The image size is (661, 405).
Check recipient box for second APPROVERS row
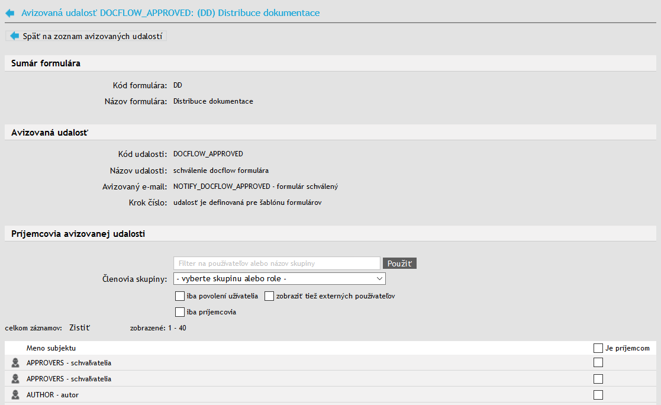pos(598,379)
